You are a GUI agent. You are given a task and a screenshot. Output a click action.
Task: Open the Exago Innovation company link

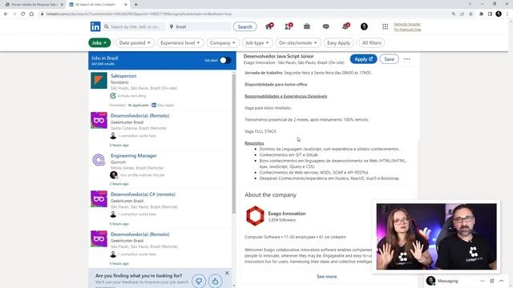click(x=287, y=214)
